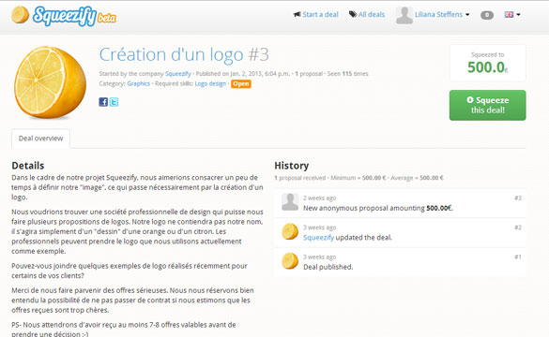Click the anonymous proposal avatar in History
This screenshot has width=549, height=337.
290,202
